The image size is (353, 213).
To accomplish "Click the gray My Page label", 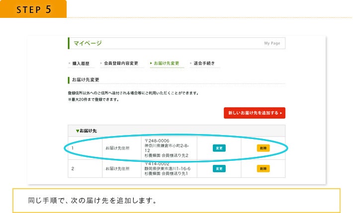I will coord(271,44).
